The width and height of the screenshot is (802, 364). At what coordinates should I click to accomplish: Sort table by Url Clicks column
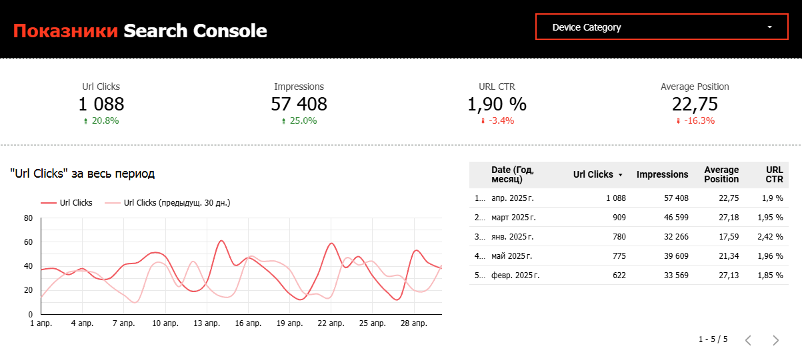[x=593, y=174]
